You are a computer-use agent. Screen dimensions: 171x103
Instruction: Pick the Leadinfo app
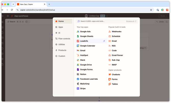point(91,41)
